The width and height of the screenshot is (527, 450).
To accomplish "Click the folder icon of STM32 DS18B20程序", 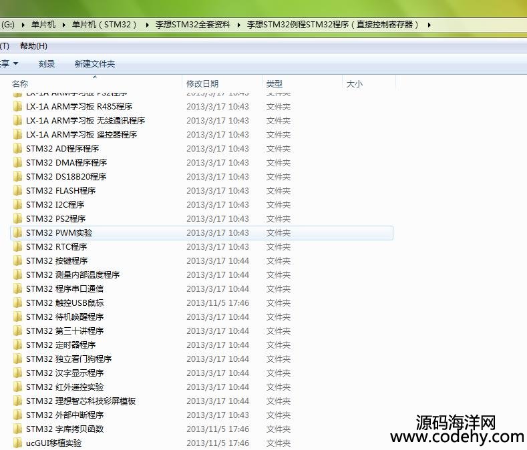I will tap(17, 177).
